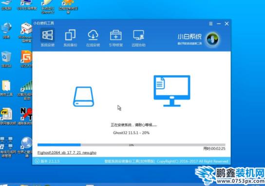
Task: Click the Ghost32 11.5.1 - 20% status text
Action: click(x=132, y=133)
